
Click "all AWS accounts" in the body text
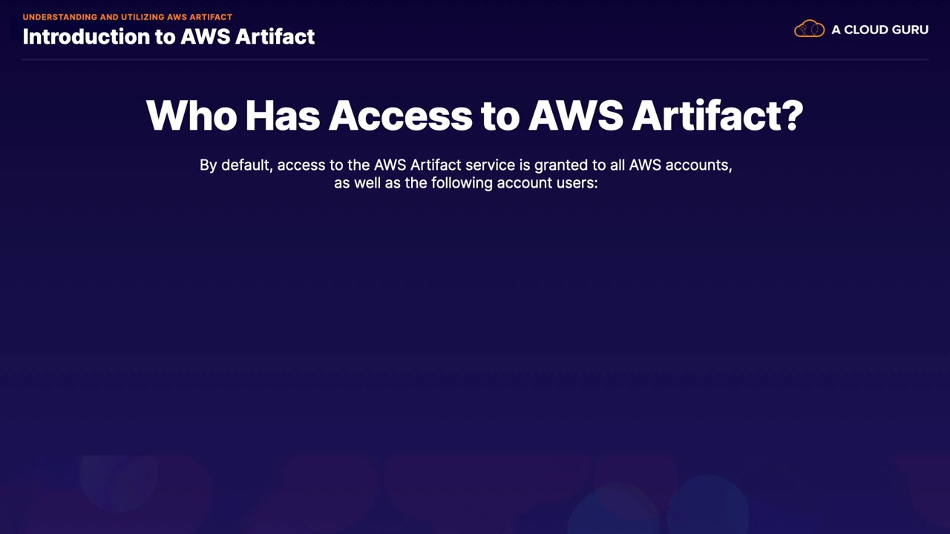(x=675, y=165)
